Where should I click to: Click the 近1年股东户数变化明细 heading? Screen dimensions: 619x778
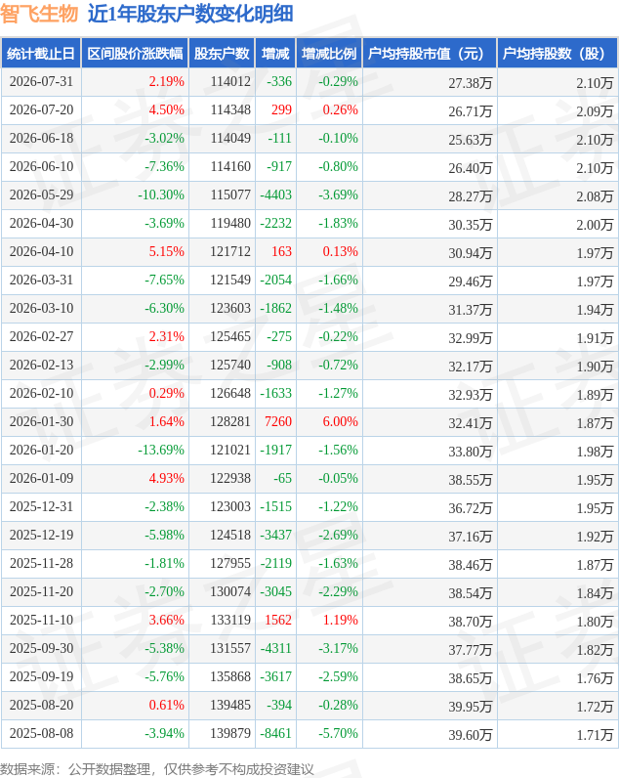tap(190, 14)
